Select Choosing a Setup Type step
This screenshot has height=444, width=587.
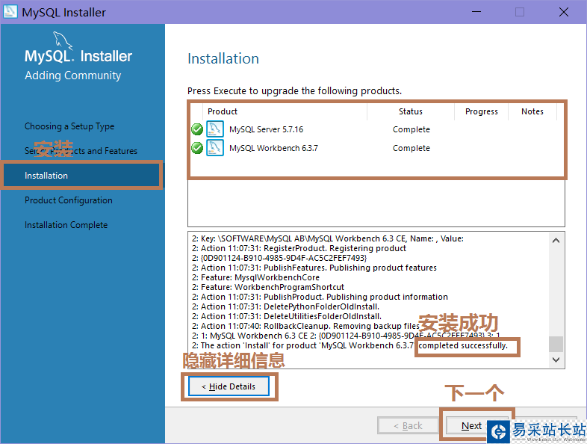pyautogui.click(x=69, y=126)
